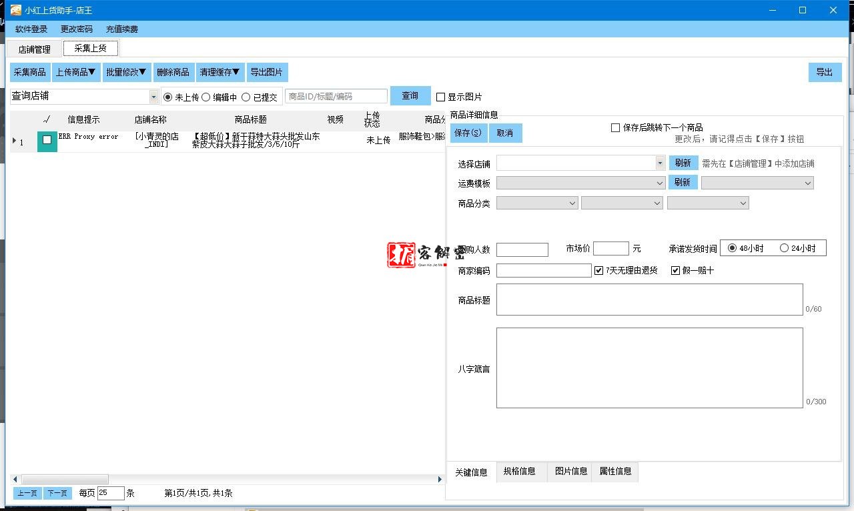The width and height of the screenshot is (854, 511).
Task: Open the 更改密码 menu
Action: click(x=77, y=29)
